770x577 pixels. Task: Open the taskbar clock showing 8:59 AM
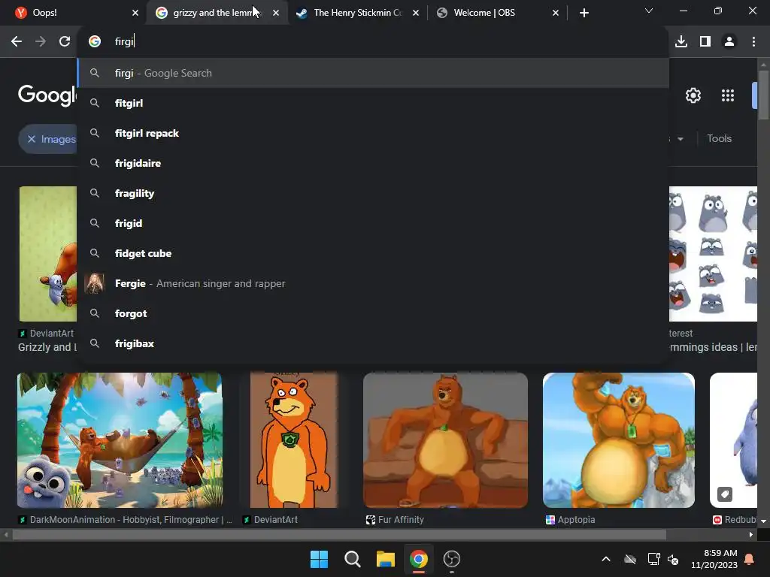pyautogui.click(x=714, y=559)
